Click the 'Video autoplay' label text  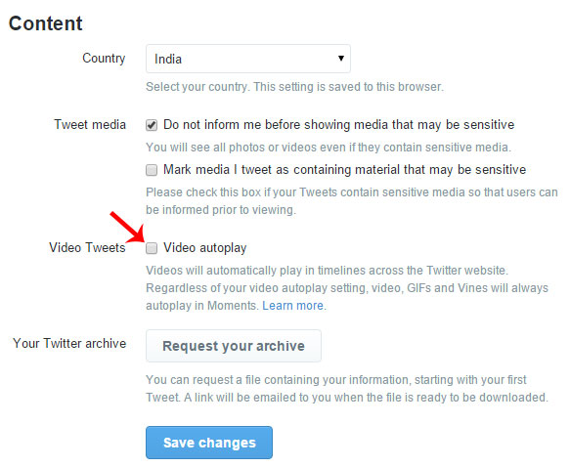coord(205,247)
